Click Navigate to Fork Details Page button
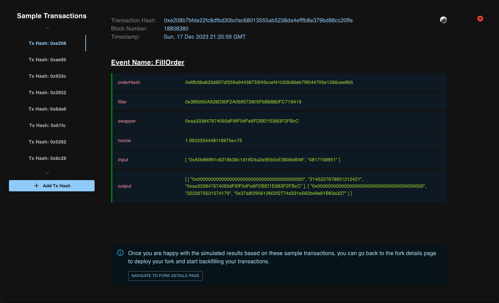Image resolution: width=499 pixels, height=303 pixels. coord(166,276)
